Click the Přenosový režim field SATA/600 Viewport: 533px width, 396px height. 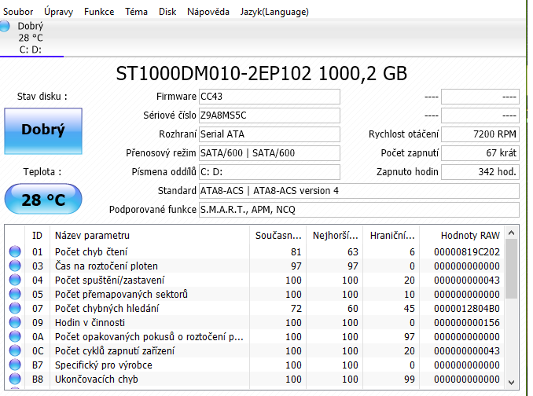269,153
